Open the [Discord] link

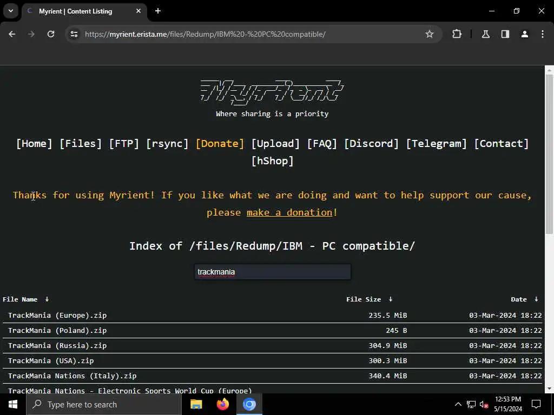(371, 144)
